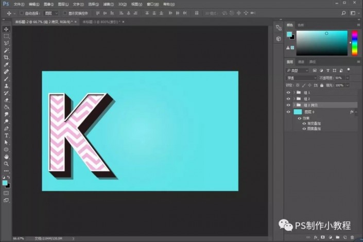Select the Eyedropper tool
This screenshot has width=363, height=242.
point(6,64)
